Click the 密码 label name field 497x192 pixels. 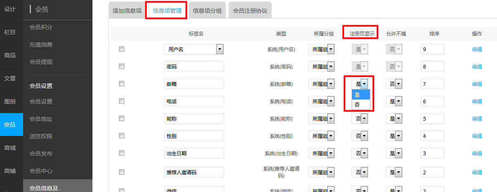coord(194,66)
